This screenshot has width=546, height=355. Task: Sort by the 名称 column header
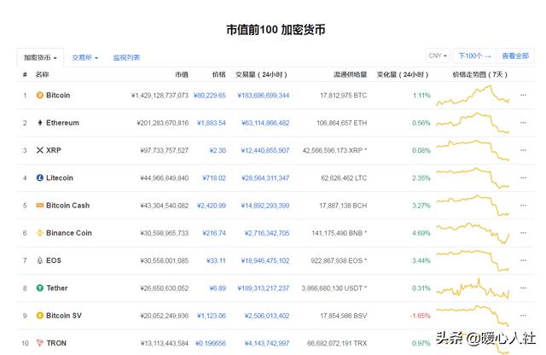[42, 74]
